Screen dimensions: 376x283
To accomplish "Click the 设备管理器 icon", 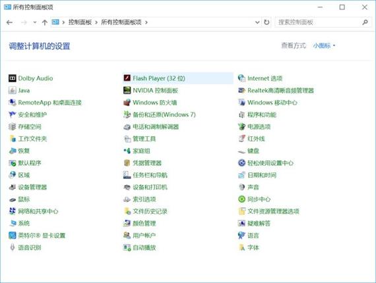I will (13, 187).
